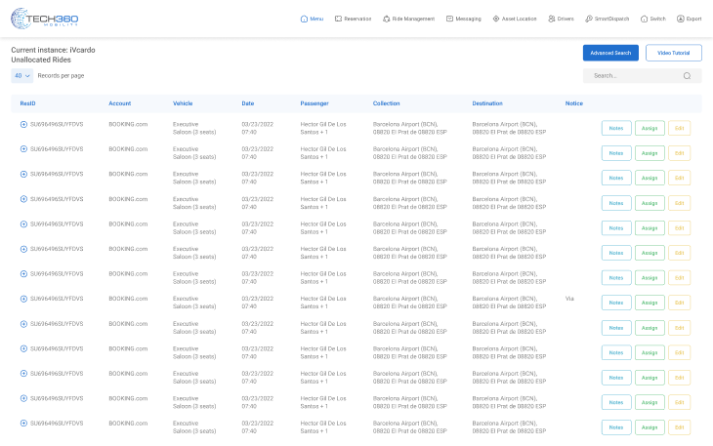Viewport: 713px width, 446px height.
Task: Click the Notice column header
Action: point(574,103)
